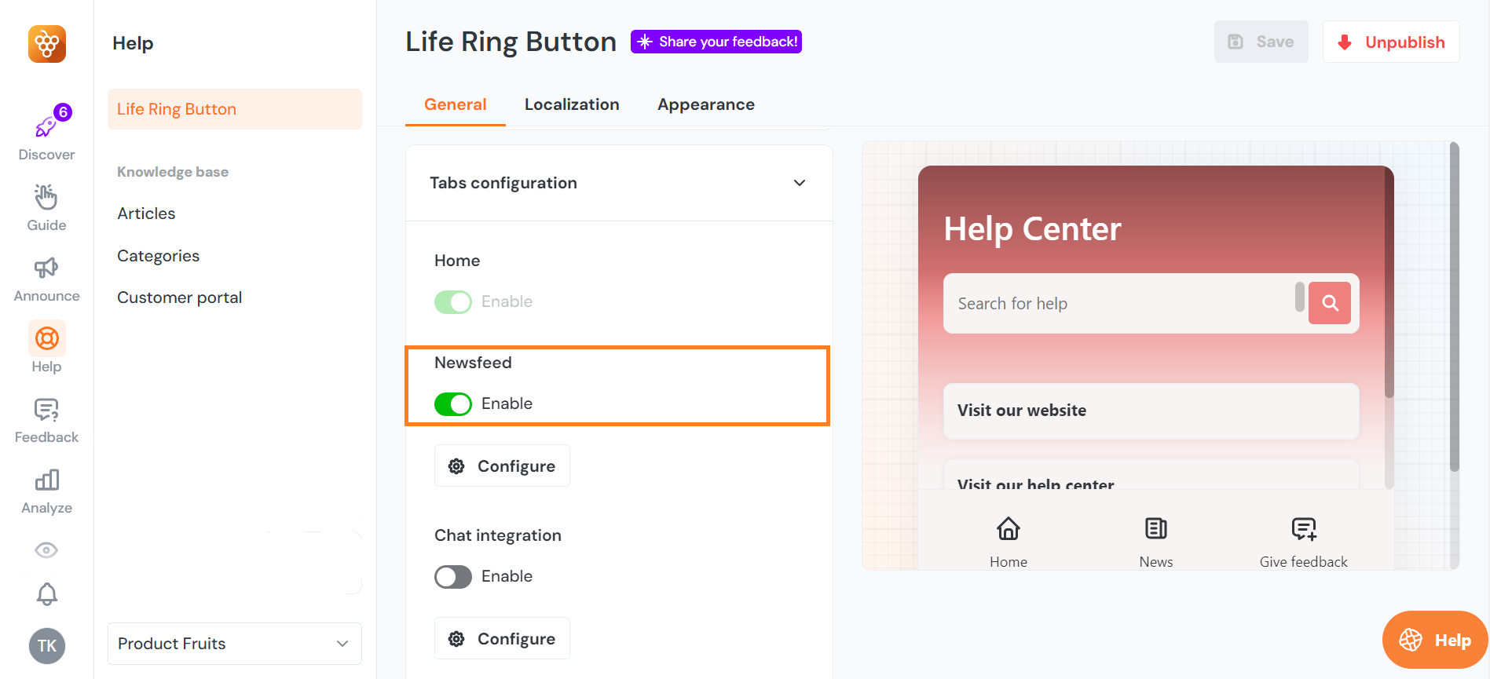Screen dimensions: 1490x679
Task: Open the Guide section icon
Action: 46,197
